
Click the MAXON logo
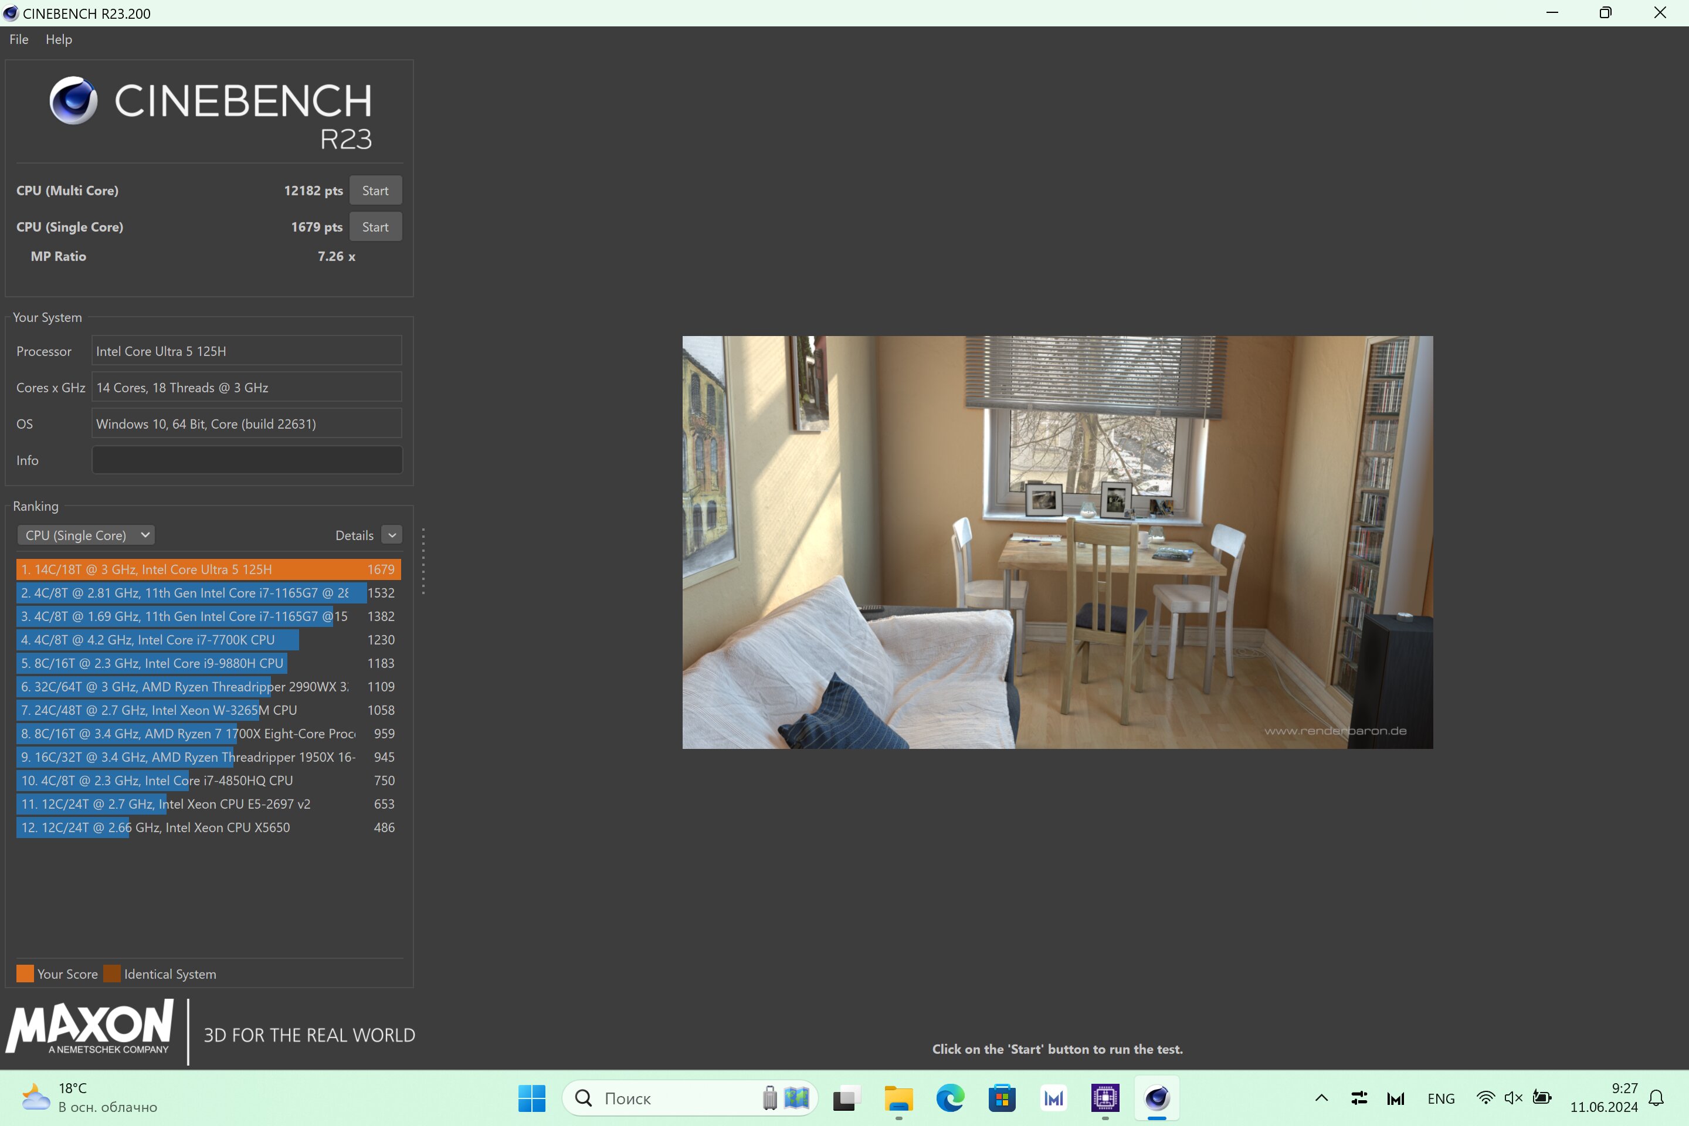pyautogui.click(x=89, y=1027)
